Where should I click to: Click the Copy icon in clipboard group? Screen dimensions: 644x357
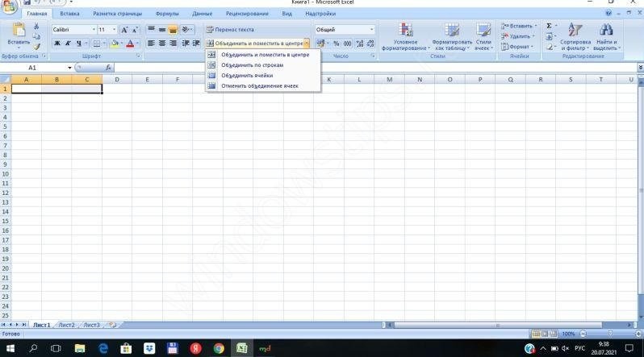point(36,37)
